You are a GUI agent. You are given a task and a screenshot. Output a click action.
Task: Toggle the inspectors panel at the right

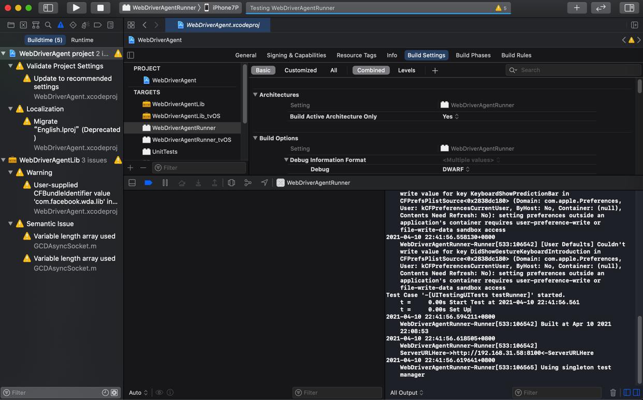(630, 8)
